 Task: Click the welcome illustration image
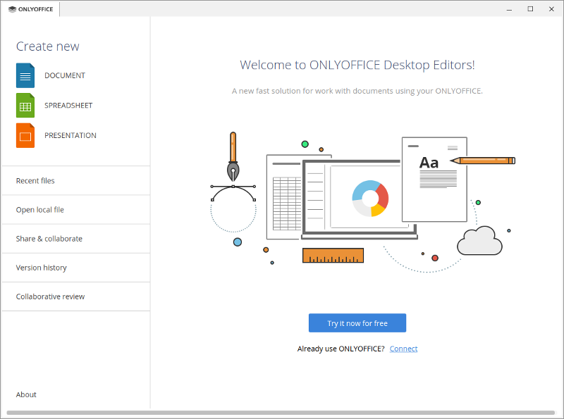[362, 202]
